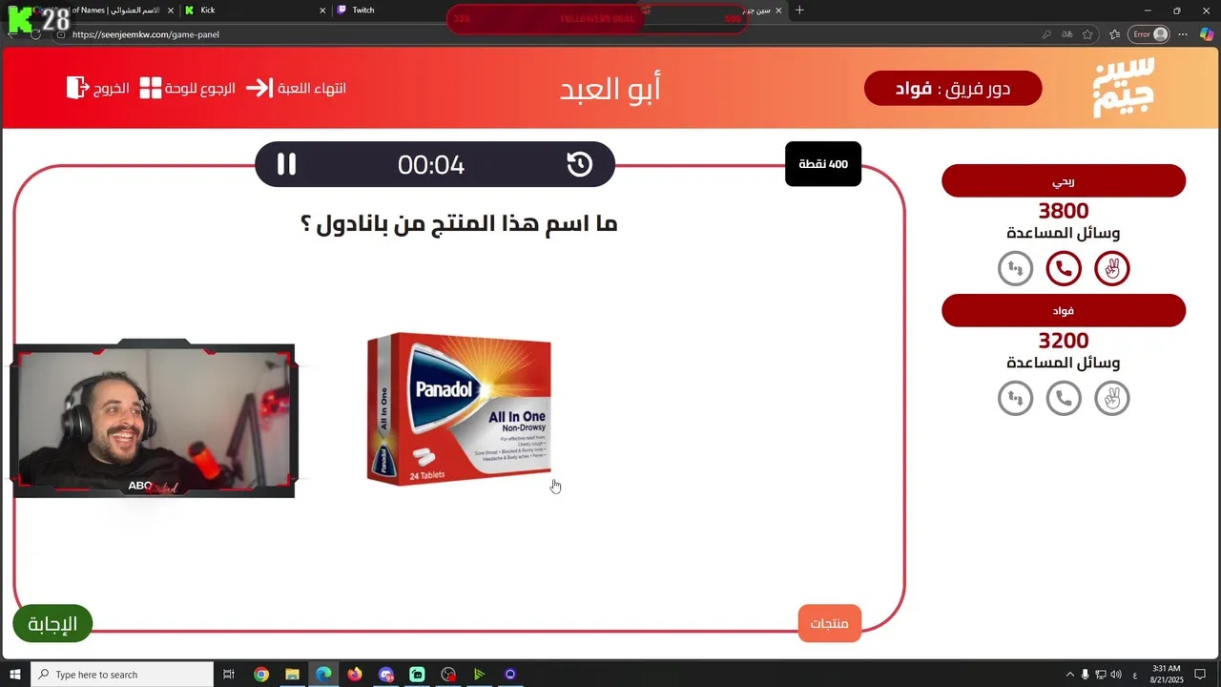1221x687 pixels.
Task: Open Firefox from taskbar
Action: (355, 675)
